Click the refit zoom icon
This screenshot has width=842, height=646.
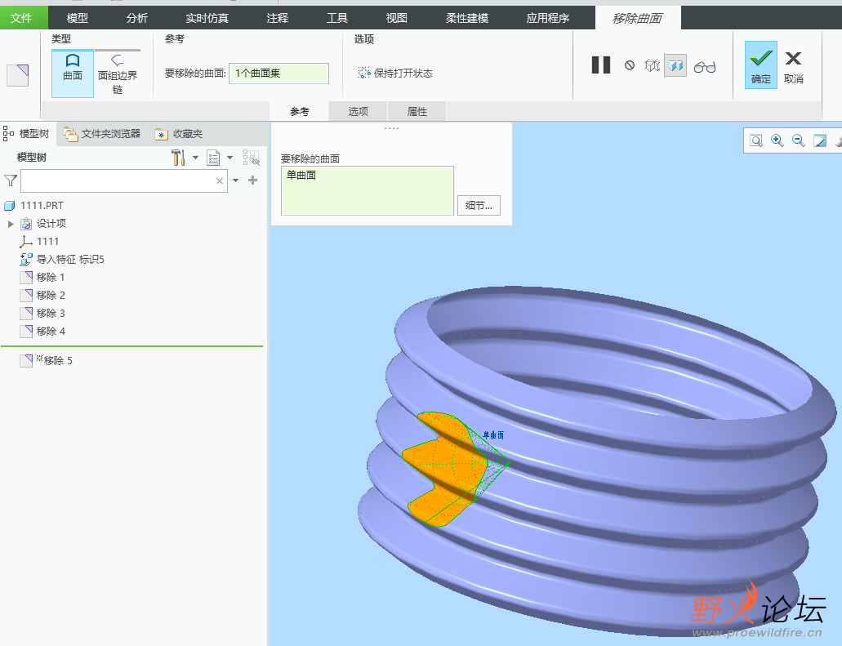tap(756, 140)
